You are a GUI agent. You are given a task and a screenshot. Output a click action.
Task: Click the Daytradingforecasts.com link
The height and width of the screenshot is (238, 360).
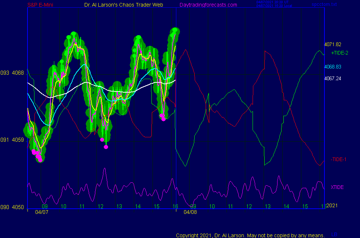click(208, 5)
